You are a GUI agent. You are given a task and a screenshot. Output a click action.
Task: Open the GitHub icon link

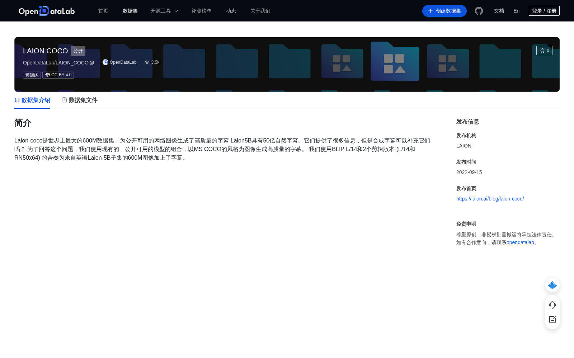tap(479, 11)
